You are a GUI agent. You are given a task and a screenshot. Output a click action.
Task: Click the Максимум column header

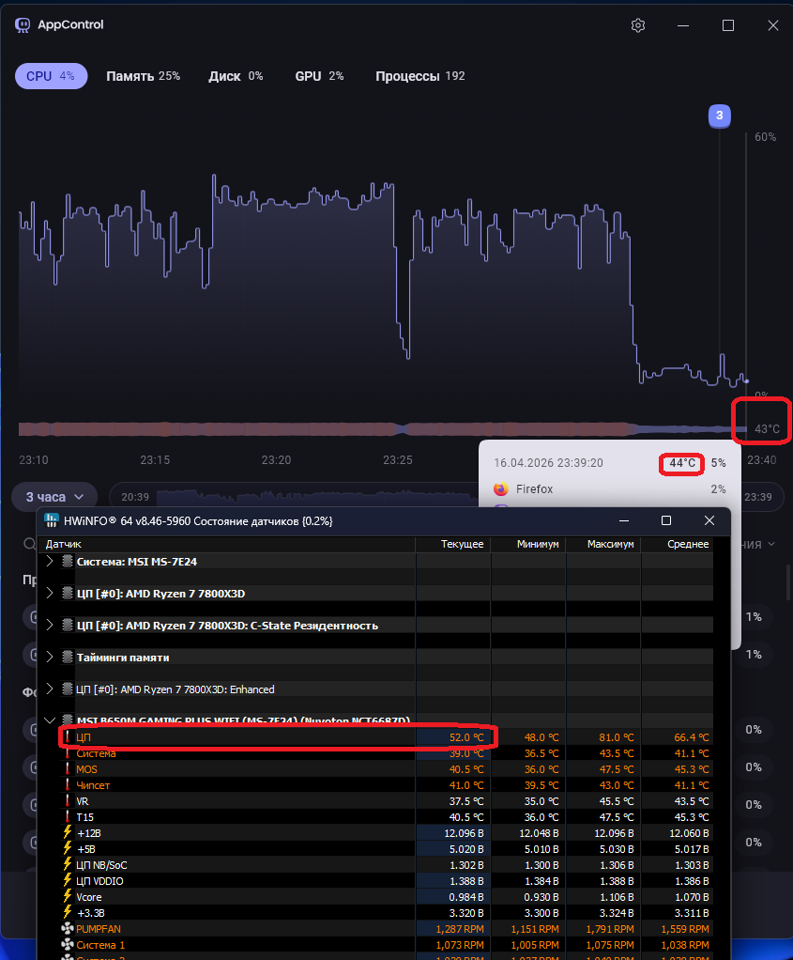610,544
